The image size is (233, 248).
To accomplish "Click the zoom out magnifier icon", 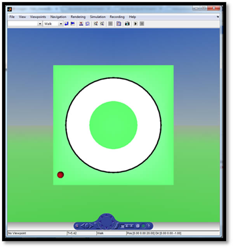I will pos(102,24).
